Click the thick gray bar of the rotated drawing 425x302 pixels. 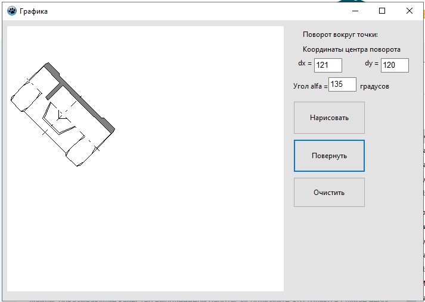click(80, 98)
